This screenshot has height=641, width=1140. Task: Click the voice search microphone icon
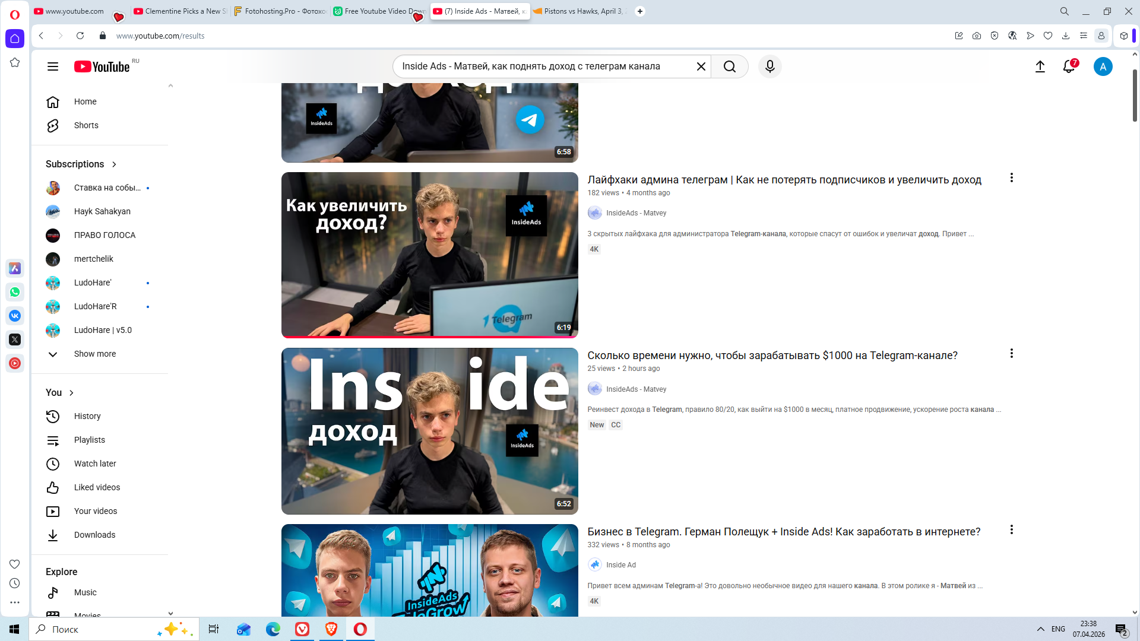(x=769, y=66)
